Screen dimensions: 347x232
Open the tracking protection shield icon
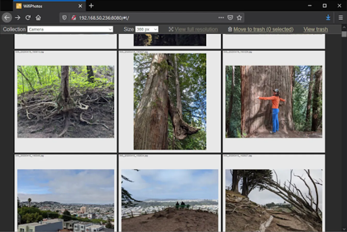tap(64, 18)
